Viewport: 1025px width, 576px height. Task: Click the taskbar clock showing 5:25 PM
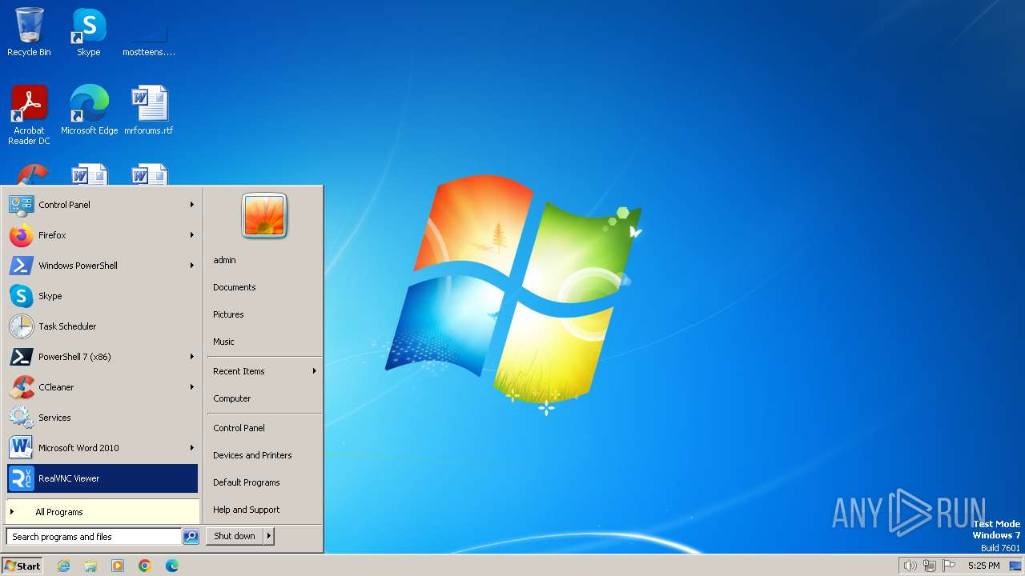tap(983, 566)
